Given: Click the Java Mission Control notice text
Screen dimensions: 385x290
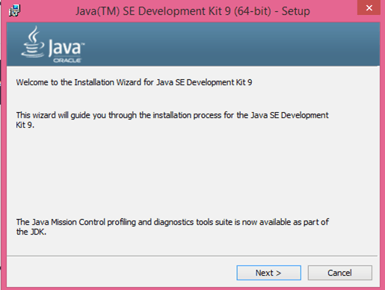Looking at the screenshot, I should point(173,226).
